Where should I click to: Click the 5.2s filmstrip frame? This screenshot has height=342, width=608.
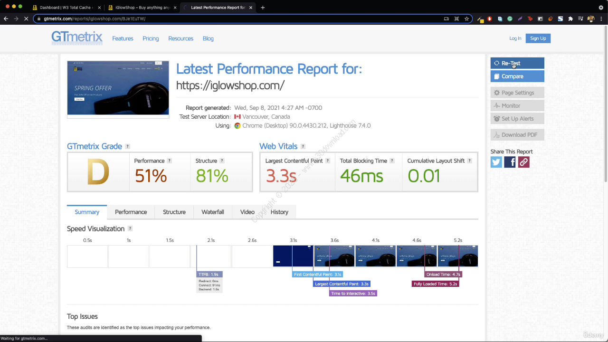(458, 256)
